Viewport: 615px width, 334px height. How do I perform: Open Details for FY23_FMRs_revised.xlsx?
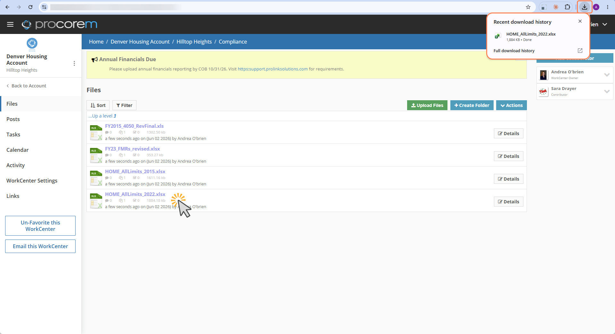[508, 156]
